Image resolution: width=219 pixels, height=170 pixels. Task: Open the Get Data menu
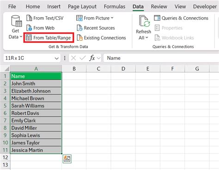pyautogui.click(x=16, y=27)
